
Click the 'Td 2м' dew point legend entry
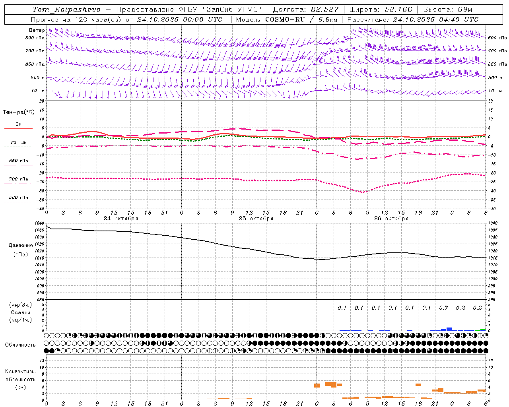18,142
